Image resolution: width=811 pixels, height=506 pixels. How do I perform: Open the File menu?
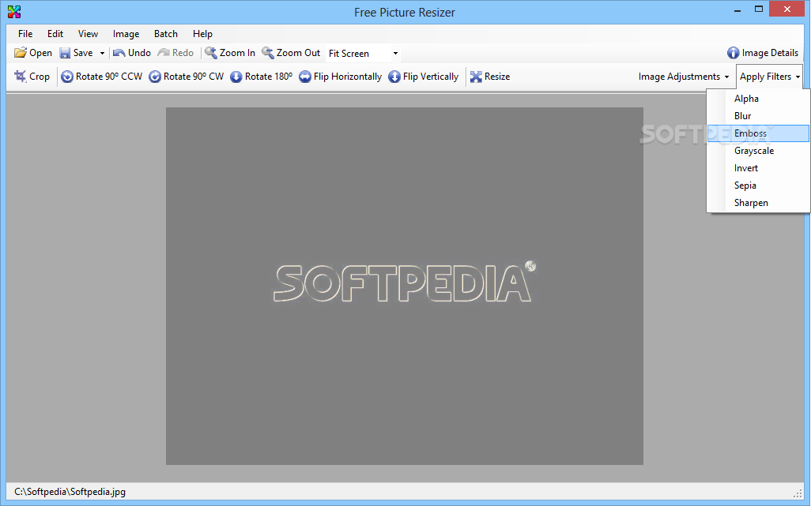(25, 34)
